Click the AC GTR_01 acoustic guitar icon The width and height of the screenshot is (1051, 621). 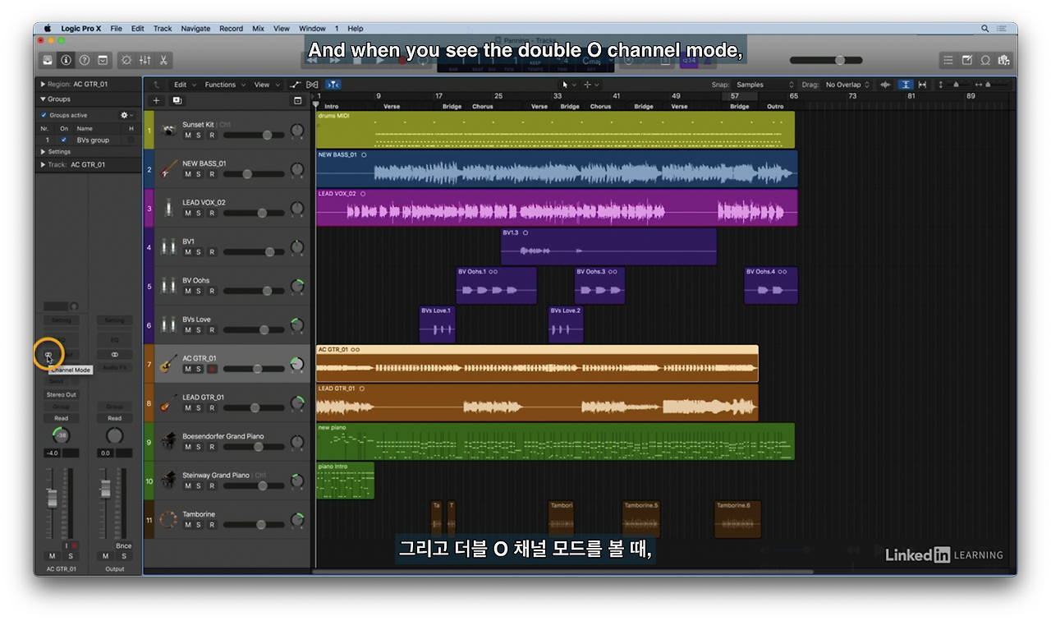click(x=168, y=364)
